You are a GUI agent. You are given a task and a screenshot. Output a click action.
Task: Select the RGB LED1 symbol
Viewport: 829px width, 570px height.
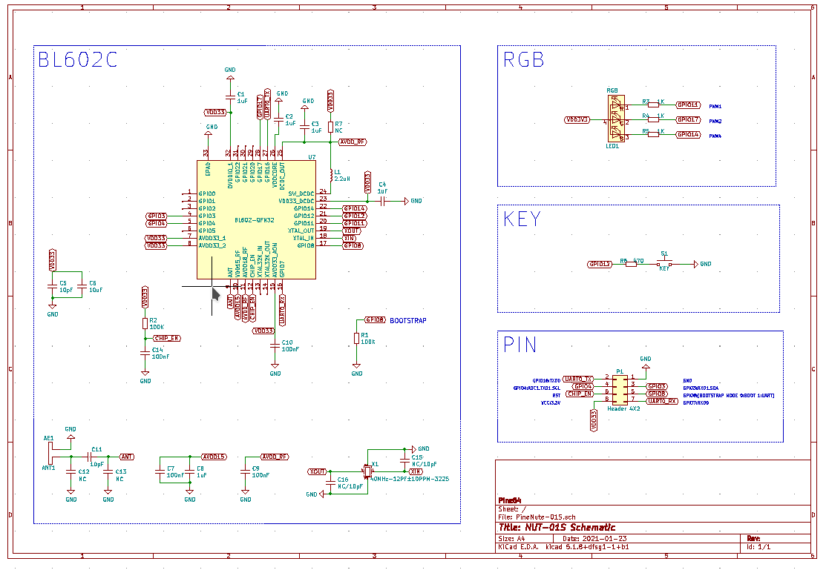tap(616, 119)
